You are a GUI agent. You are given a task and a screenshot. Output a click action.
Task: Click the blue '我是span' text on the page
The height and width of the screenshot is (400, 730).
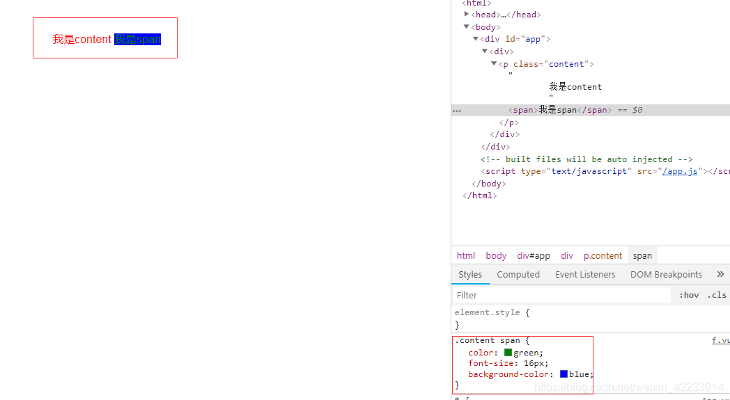tap(137, 39)
